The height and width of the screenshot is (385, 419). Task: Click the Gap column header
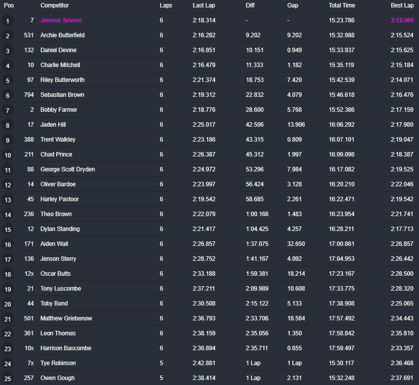pyautogui.click(x=293, y=5)
